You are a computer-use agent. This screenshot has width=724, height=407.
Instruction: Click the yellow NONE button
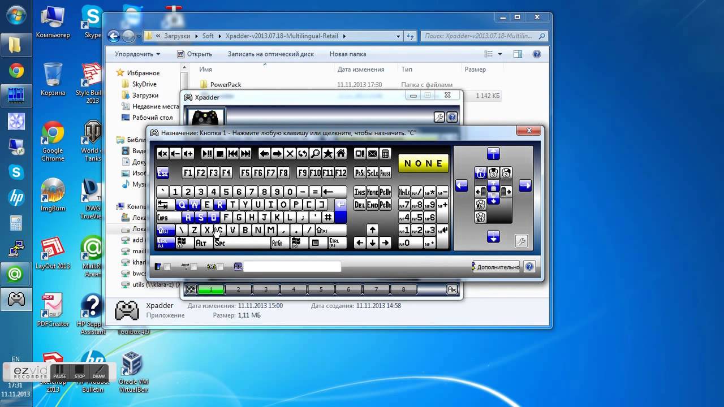coord(424,163)
